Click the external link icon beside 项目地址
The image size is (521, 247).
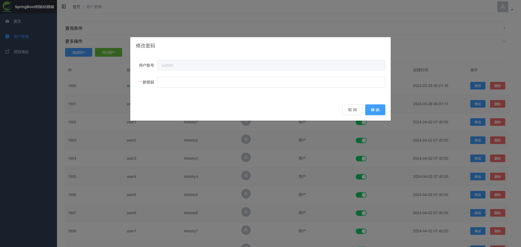tap(7, 52)
